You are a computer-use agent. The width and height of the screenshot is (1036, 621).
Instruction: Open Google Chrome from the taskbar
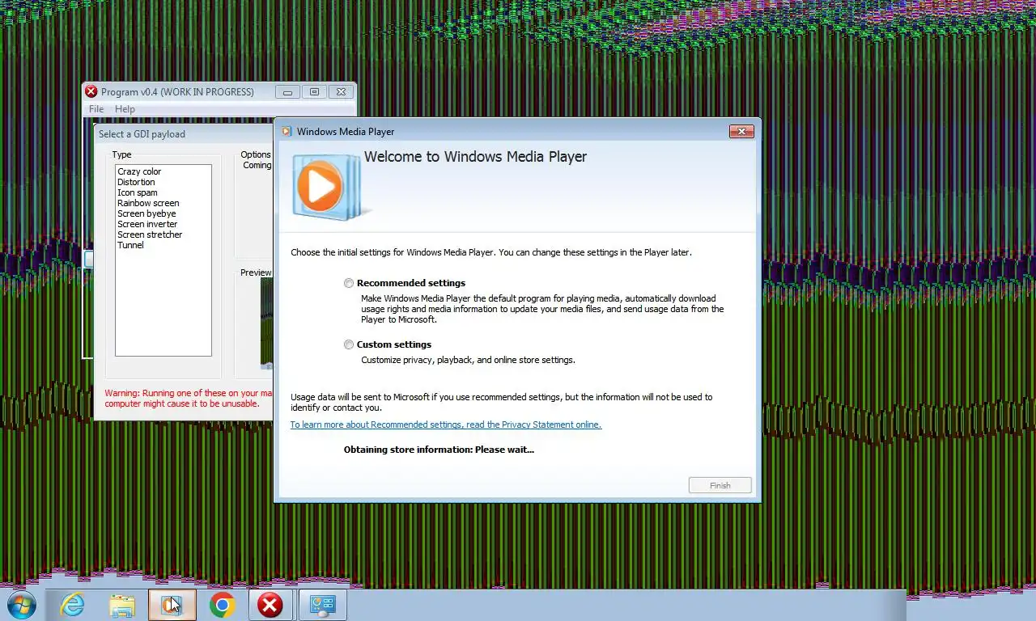click(222, 605)
